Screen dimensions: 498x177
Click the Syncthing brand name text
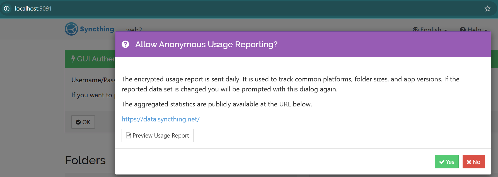(97, 29)
